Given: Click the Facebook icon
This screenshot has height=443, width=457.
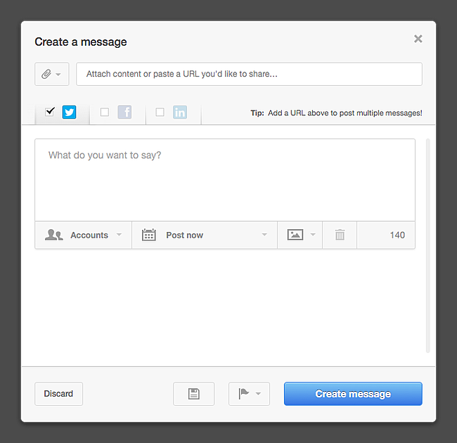Looking at the screenshot, I should [124, 112].
